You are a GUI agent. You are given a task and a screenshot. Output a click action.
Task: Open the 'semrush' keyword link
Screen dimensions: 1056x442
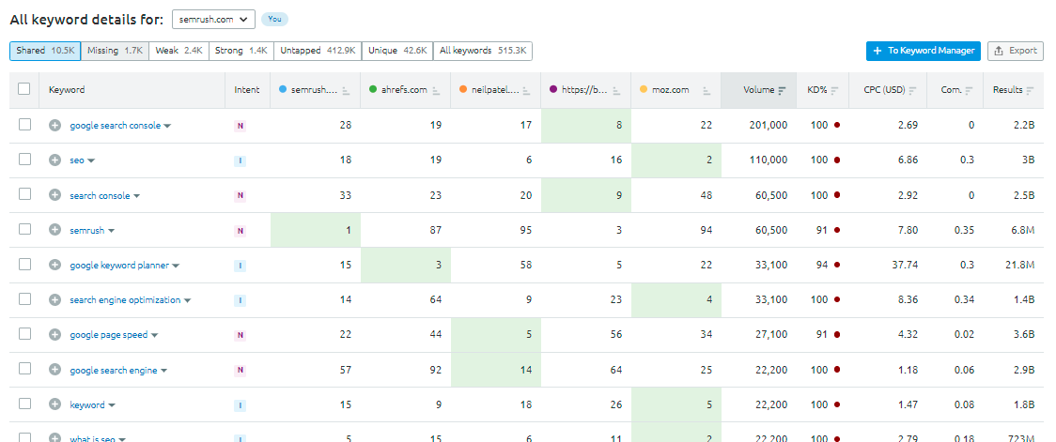(x=86, y=231)
